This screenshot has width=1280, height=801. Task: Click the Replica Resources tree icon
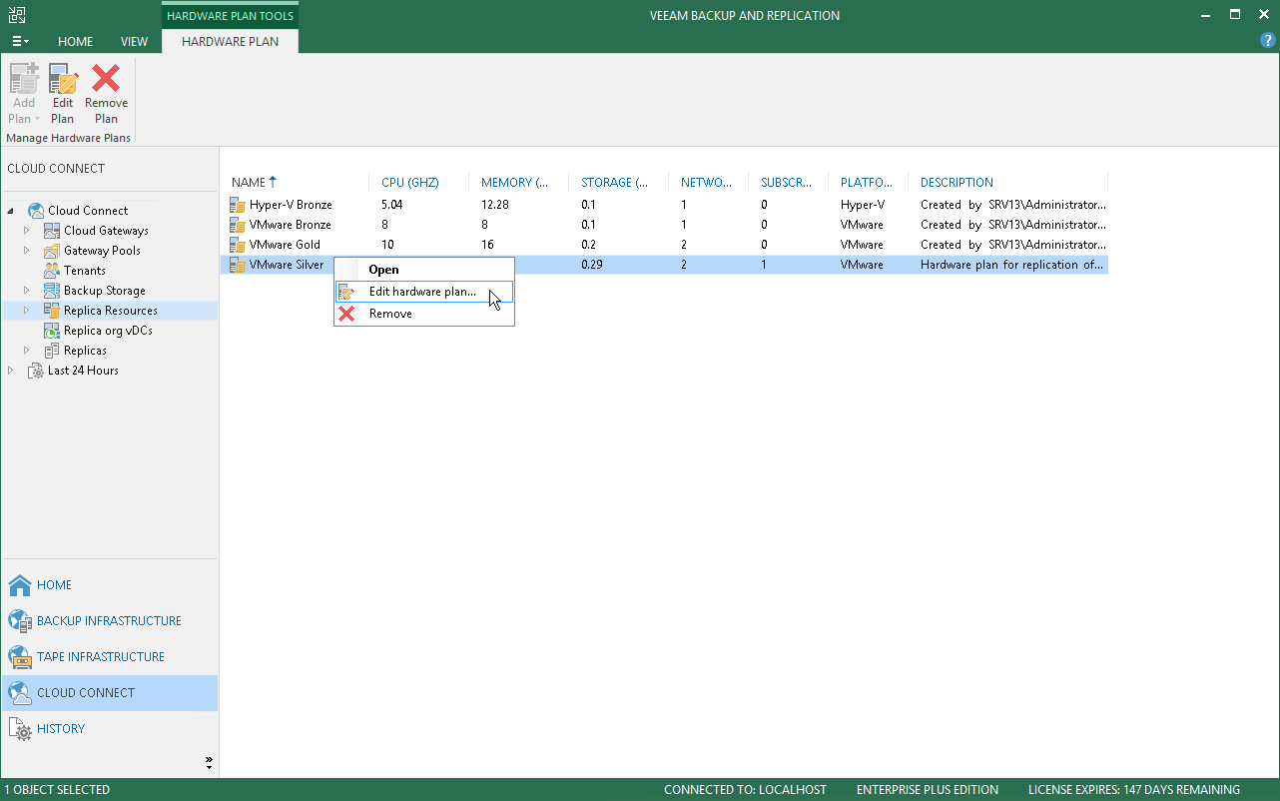(x=52, y=311)
